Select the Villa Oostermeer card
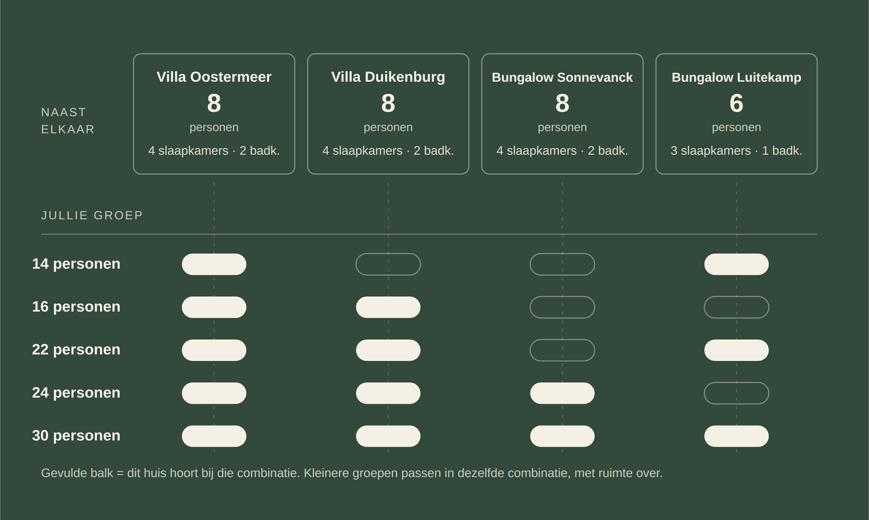The width and height of the screenshot is (869, 520). coord(214,114)
